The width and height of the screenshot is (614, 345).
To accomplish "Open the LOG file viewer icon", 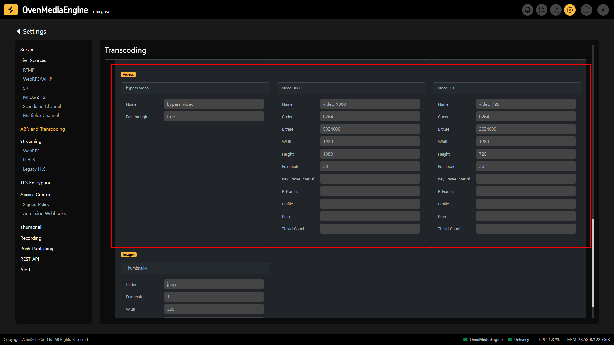I will point(542,10).
